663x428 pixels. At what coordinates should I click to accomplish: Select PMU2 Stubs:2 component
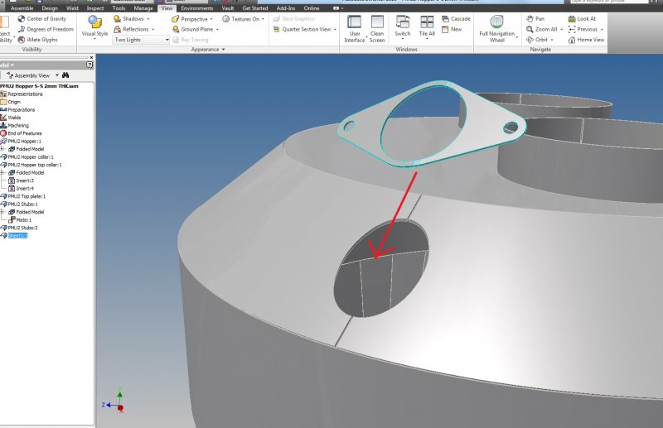(x=22, y=228)
